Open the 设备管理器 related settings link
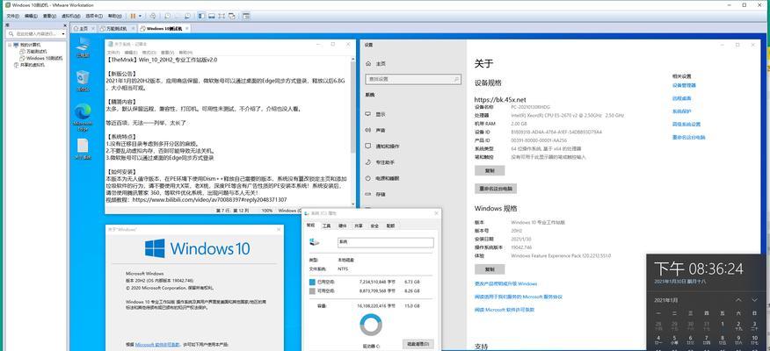This screenshot has width=770, height=351. [684, 85]
